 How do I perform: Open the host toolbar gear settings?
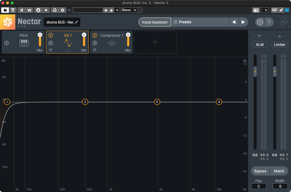coord(62,10)
